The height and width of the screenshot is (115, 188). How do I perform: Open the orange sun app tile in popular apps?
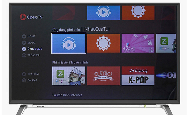[103, 43]
